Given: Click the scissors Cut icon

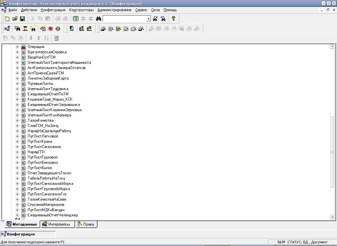Looking at the screenshot, I should coord(33,19).
